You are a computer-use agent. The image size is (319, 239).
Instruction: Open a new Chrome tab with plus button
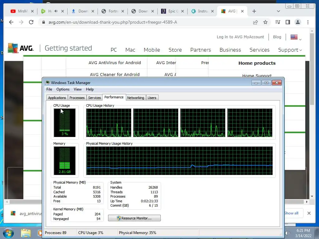click(x=254, y=11)
